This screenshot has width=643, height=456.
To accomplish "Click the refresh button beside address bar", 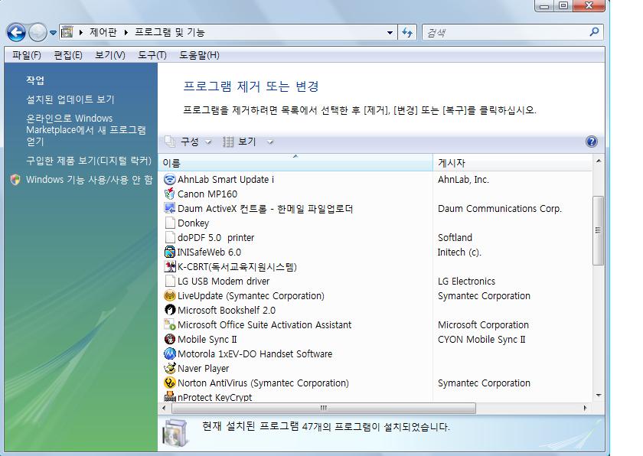I will tap(407, 32).
